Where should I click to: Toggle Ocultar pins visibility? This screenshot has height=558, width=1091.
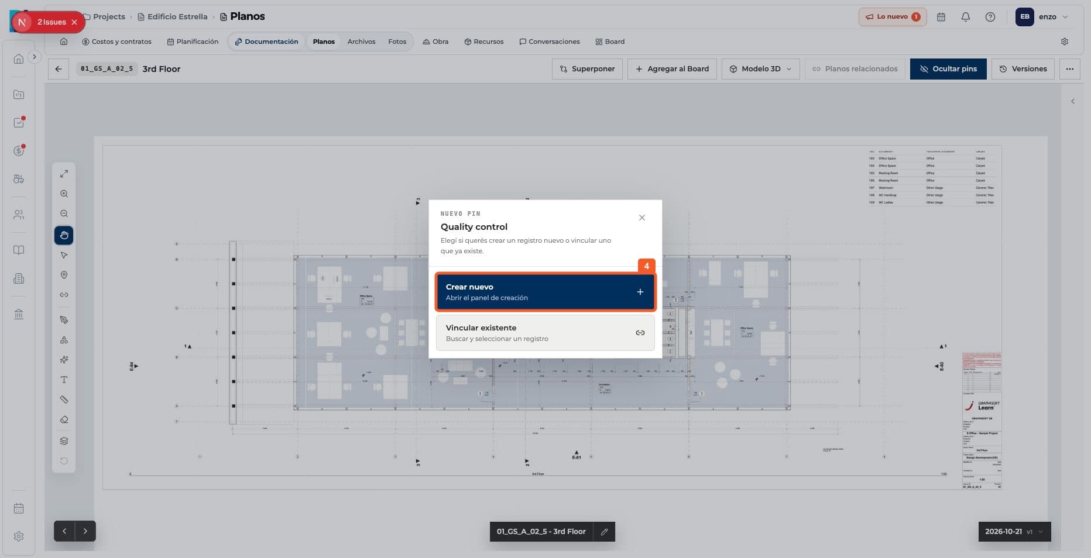tap(948, 69)
